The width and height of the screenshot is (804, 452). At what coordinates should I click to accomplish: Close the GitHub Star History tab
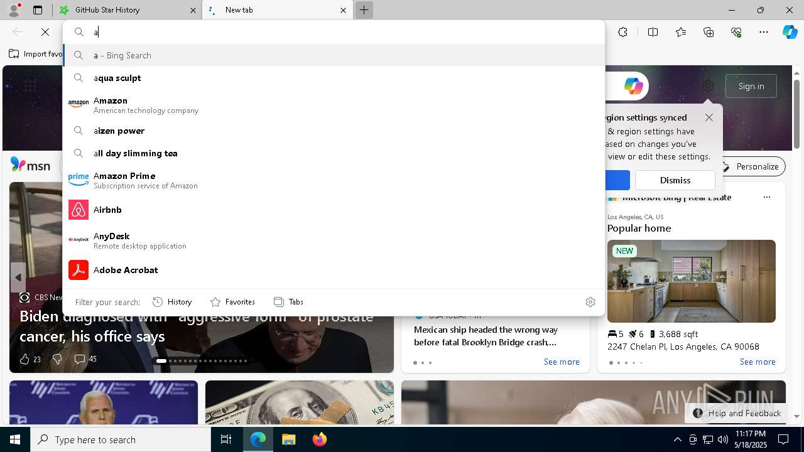(x=193, y=10)
